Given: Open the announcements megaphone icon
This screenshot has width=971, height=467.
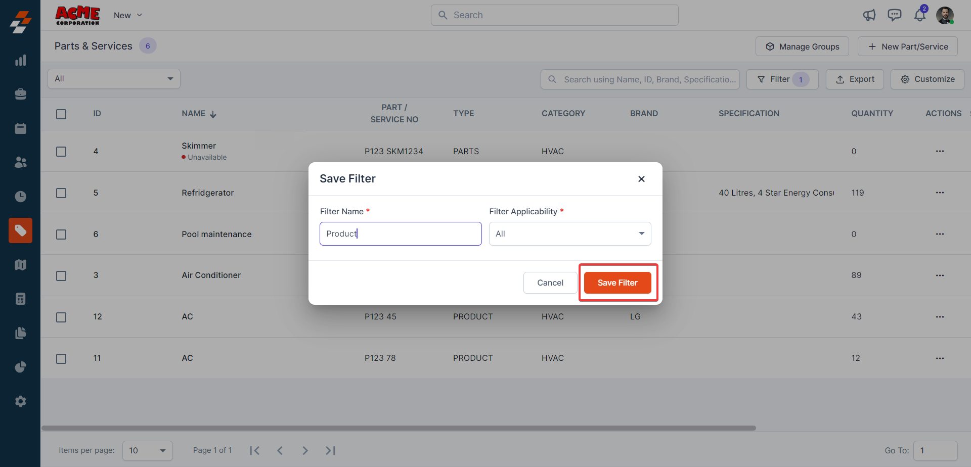Looking at the screenshot, I should coord(869,15).
